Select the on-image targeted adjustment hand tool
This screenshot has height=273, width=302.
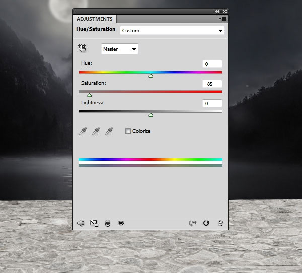pyautogui.click(x=82, y=48)
